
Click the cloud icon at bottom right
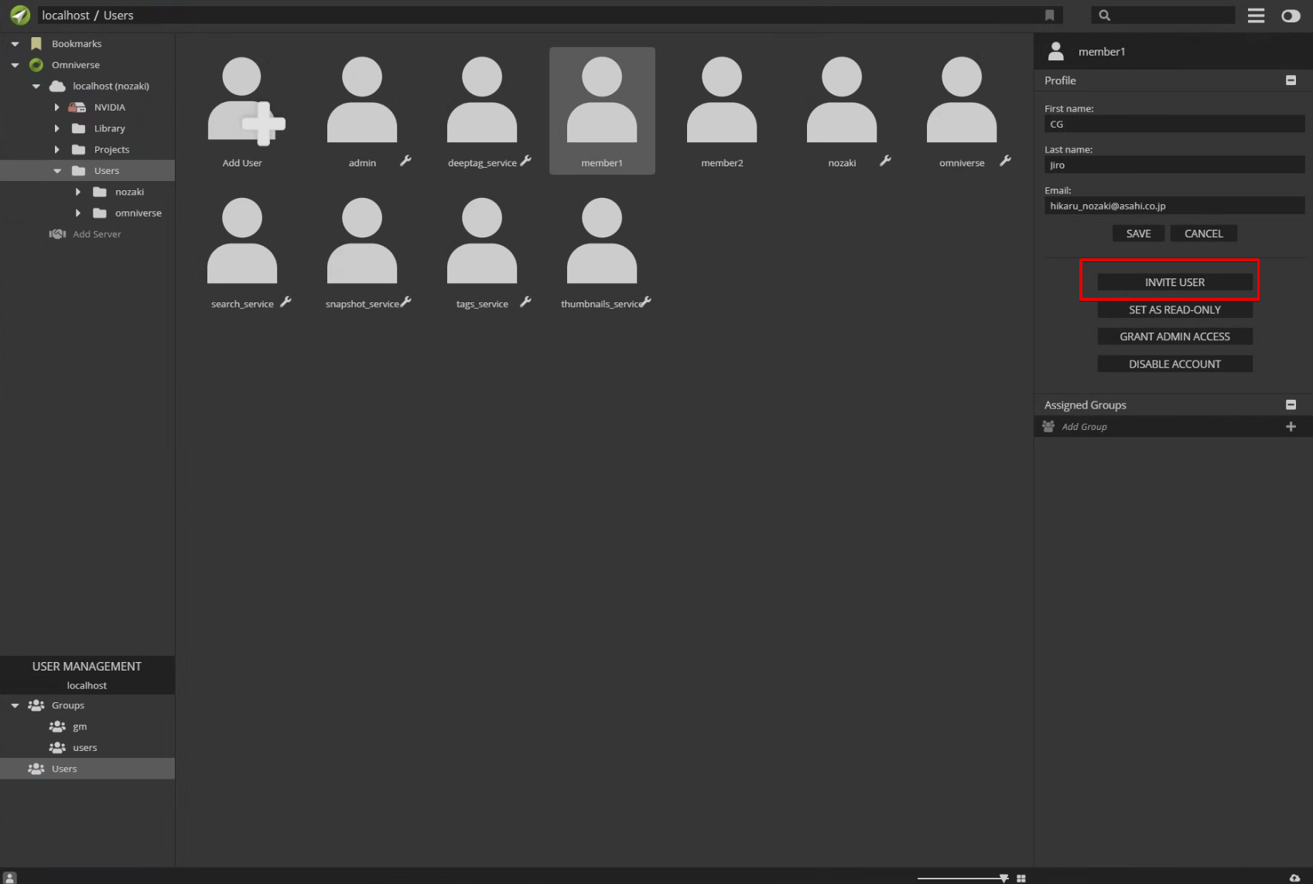click(1294, 878)
